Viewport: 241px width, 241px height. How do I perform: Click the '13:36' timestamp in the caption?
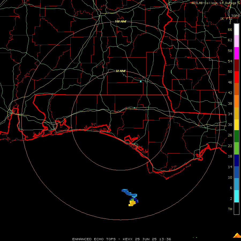point(165,239)
